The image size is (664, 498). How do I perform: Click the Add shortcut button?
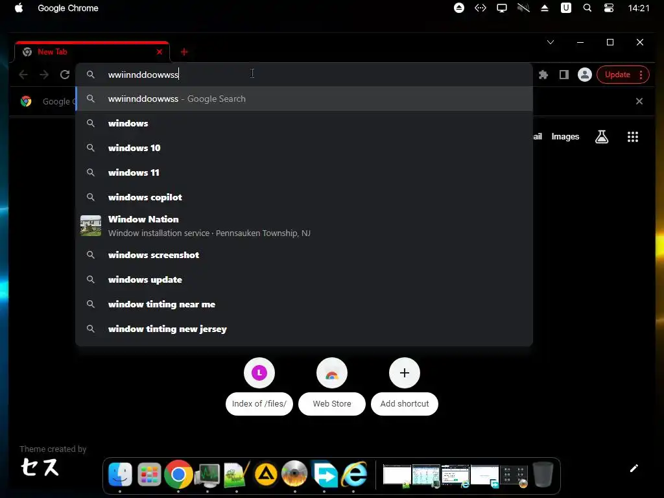[x=405, y=386]
